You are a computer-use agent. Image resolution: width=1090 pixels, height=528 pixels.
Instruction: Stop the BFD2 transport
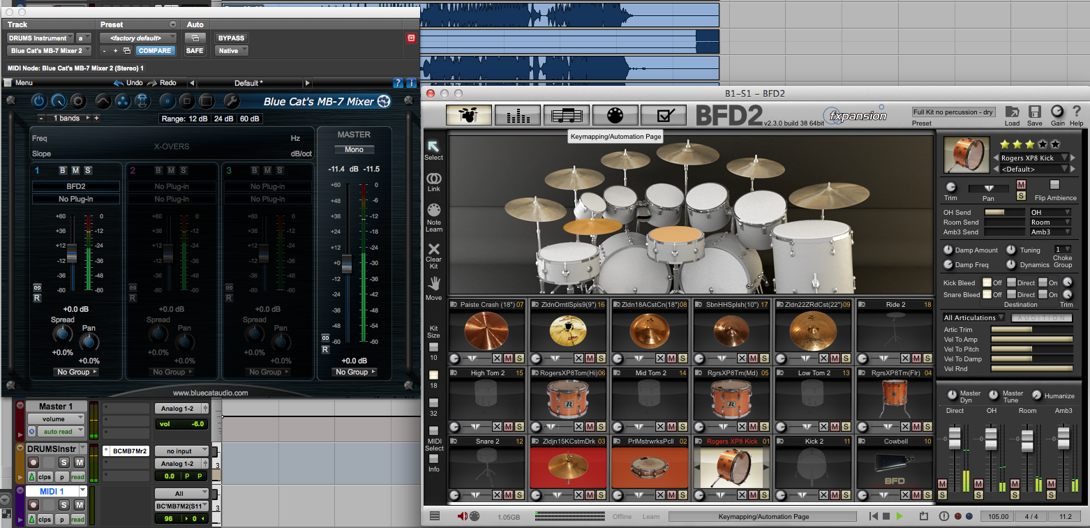[x=886, y=516]
